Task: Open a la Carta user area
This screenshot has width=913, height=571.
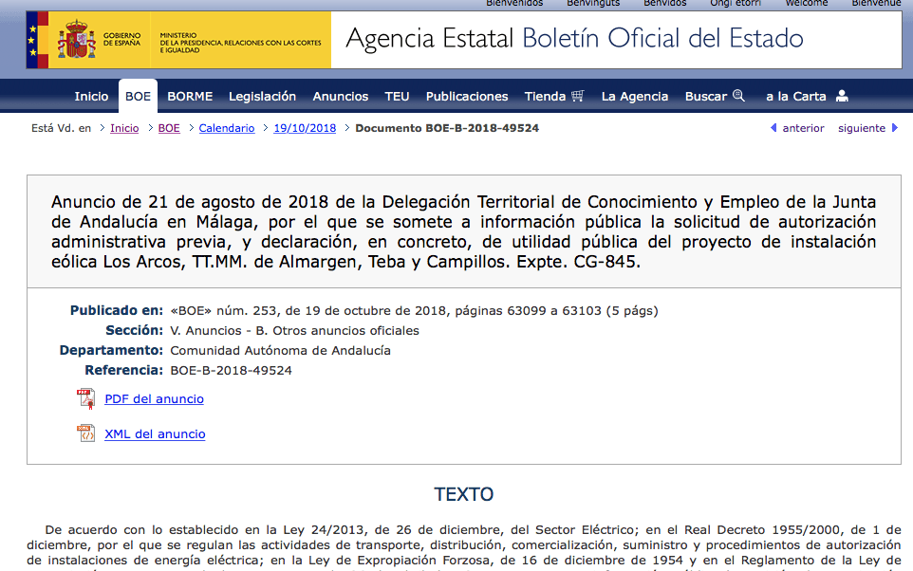Action: pyautogui.click(x=796, y=96)
